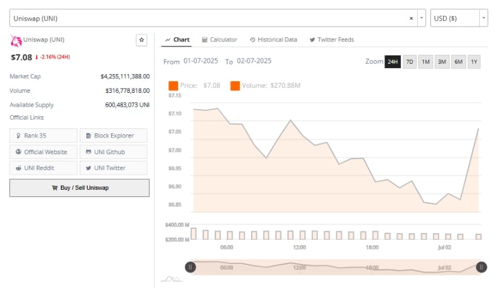Click the calculator icon in tabs
The width and height of the screenshot is (498, 288).
205,40
